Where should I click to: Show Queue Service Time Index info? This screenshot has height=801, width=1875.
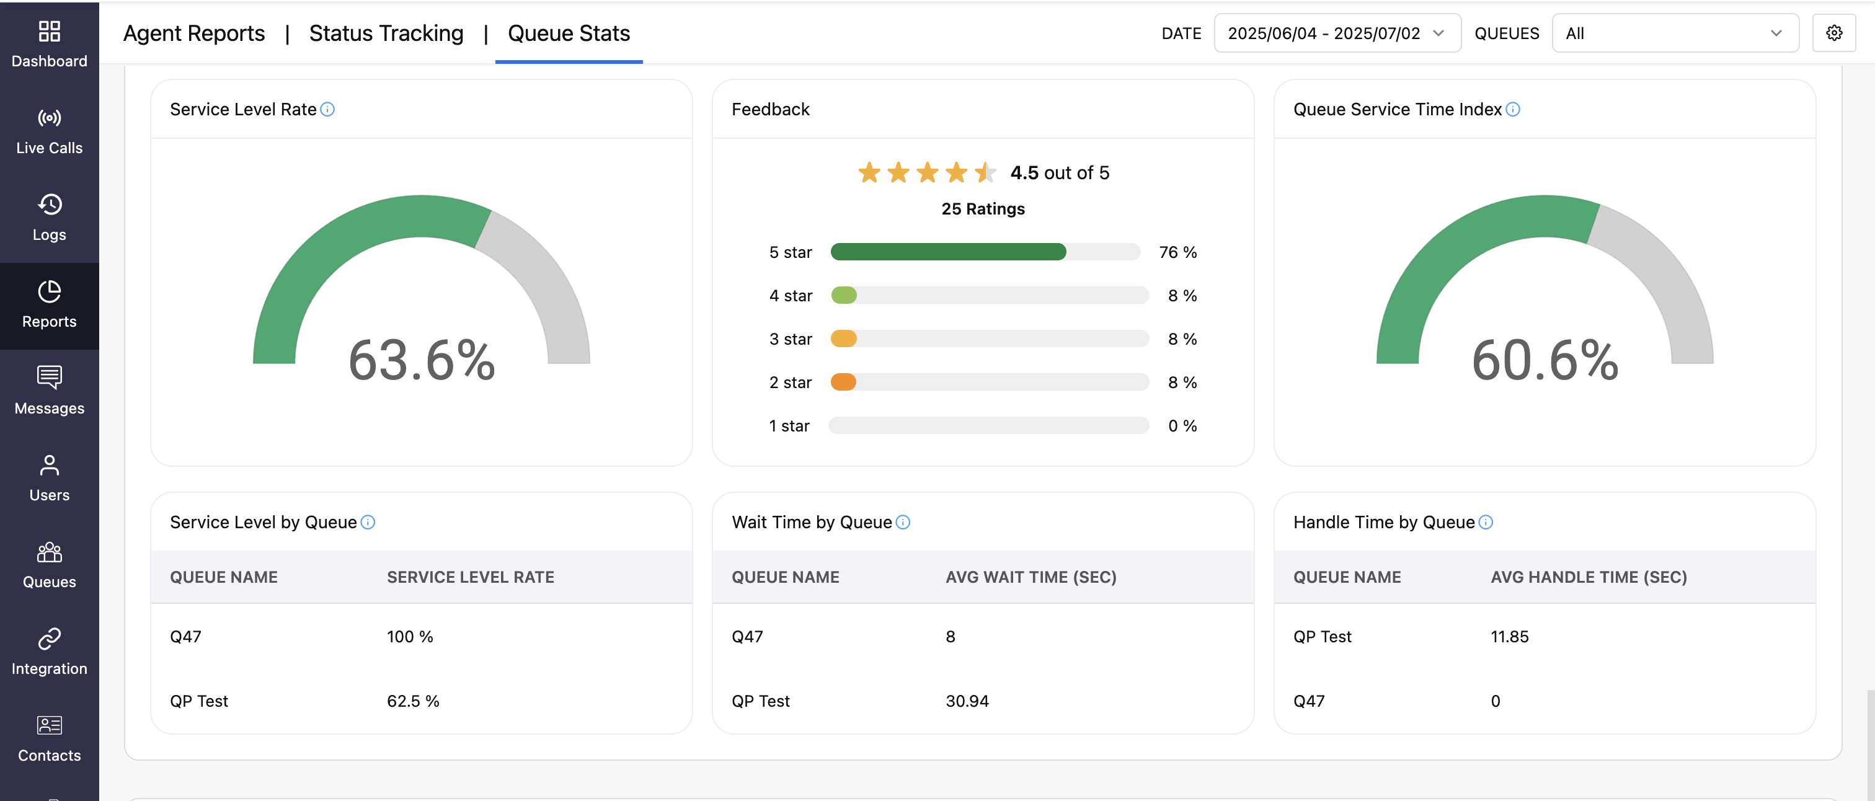[1512, 109]
